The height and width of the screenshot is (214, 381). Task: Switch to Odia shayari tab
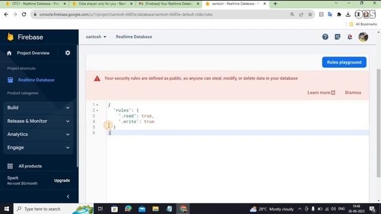click(x=100, y=4)
